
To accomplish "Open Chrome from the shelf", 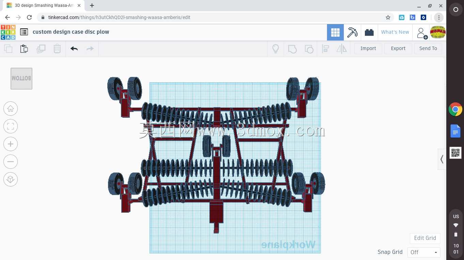I will click(x=455, y=109).
